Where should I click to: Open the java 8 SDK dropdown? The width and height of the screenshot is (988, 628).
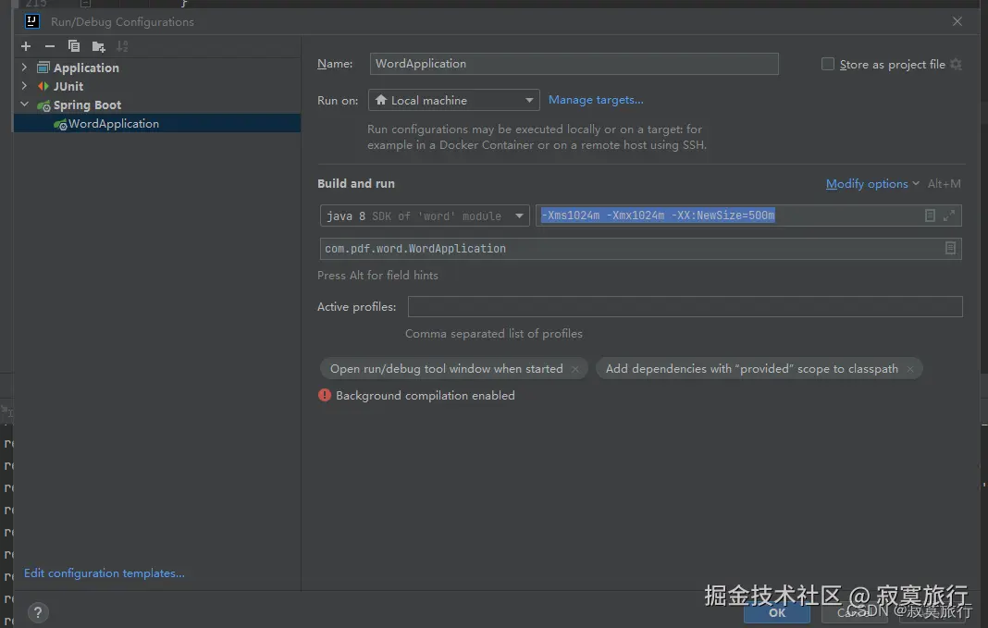pos(425,215)
